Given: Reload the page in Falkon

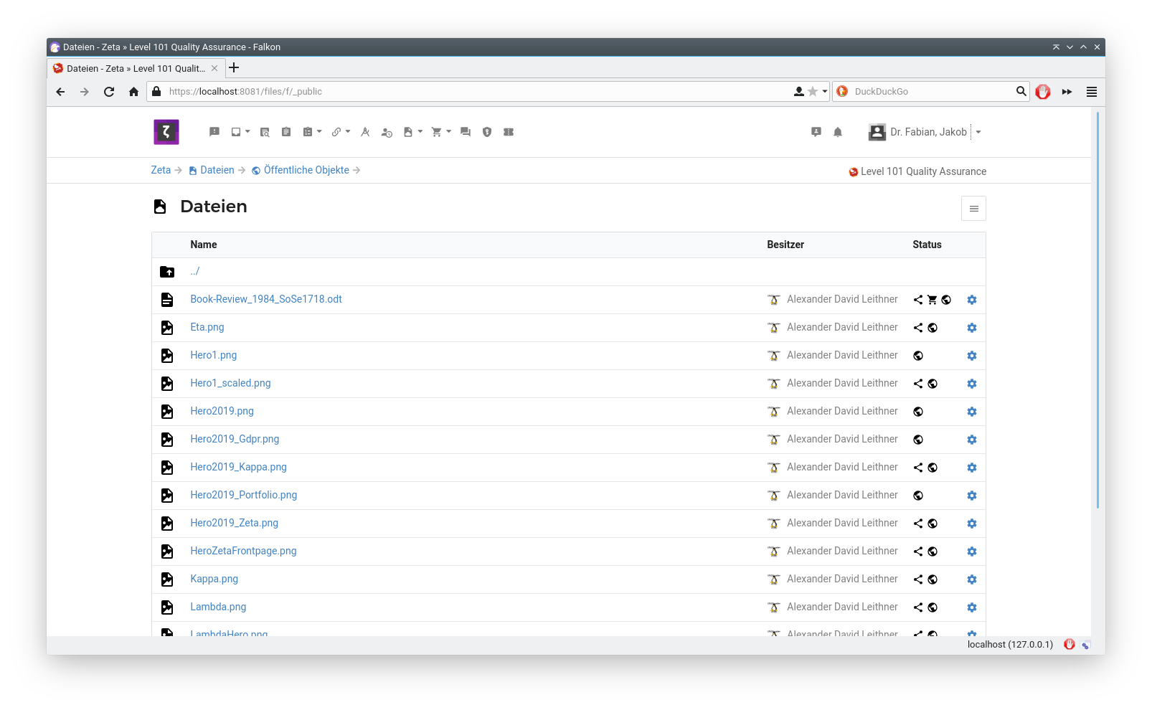Looking at the screenshot, I should [x=109, y=92].
